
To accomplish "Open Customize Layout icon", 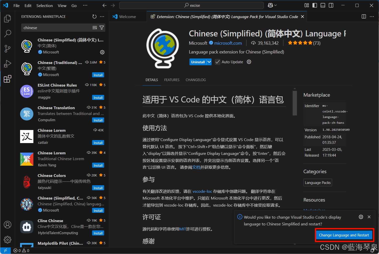I will click(x=307, y=5).
